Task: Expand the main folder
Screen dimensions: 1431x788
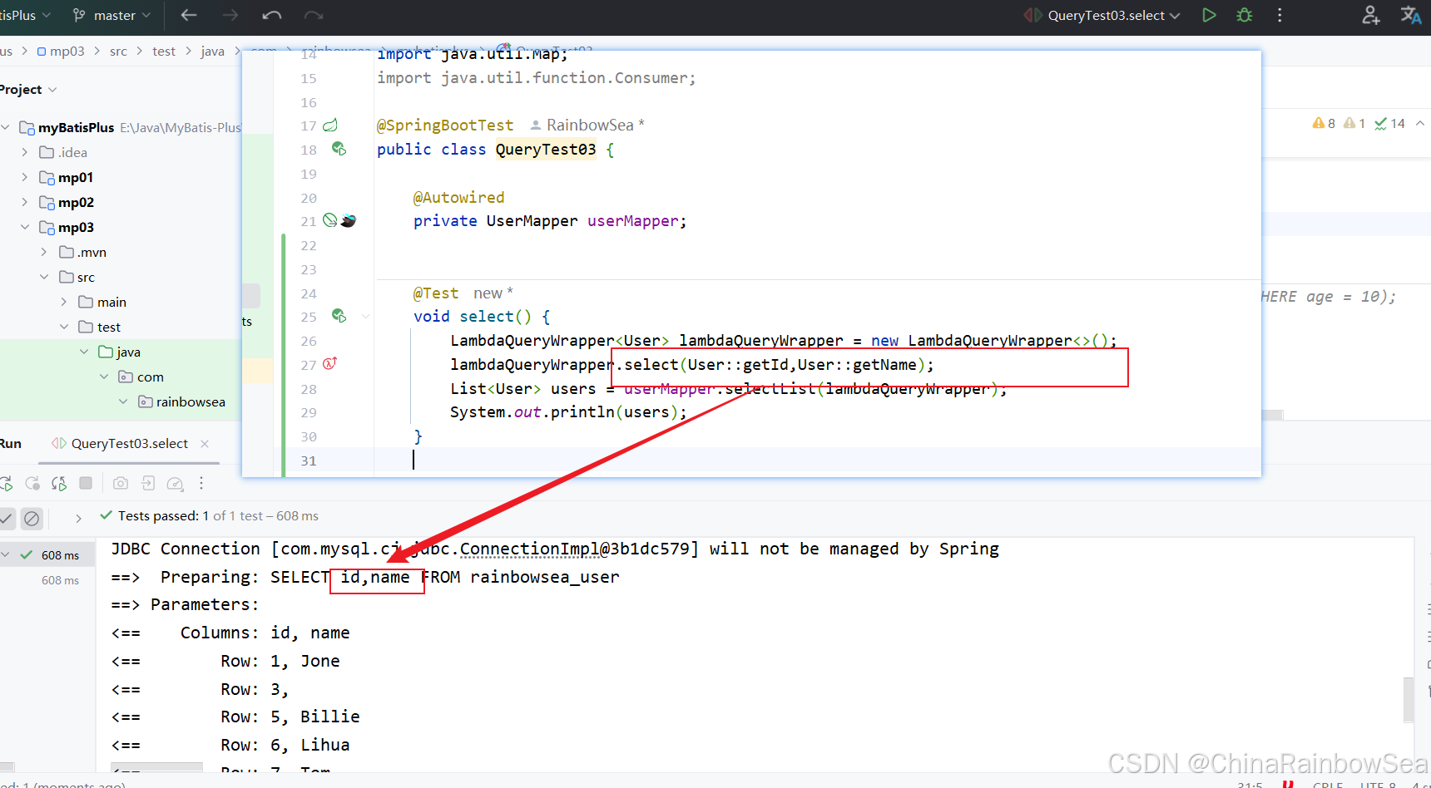Action: [x=64, y=302]
